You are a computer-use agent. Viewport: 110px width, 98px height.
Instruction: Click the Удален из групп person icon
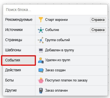[x=41, y=60]
